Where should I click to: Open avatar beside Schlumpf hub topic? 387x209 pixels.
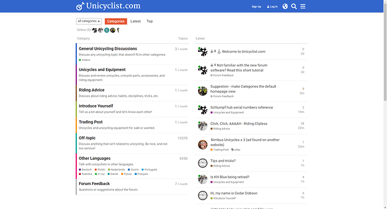click(202, 110)
